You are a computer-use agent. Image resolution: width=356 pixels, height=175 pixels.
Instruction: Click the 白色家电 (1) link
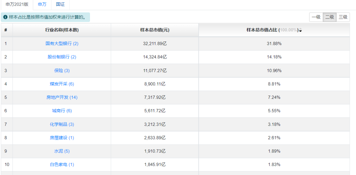[x=62, y=165]
